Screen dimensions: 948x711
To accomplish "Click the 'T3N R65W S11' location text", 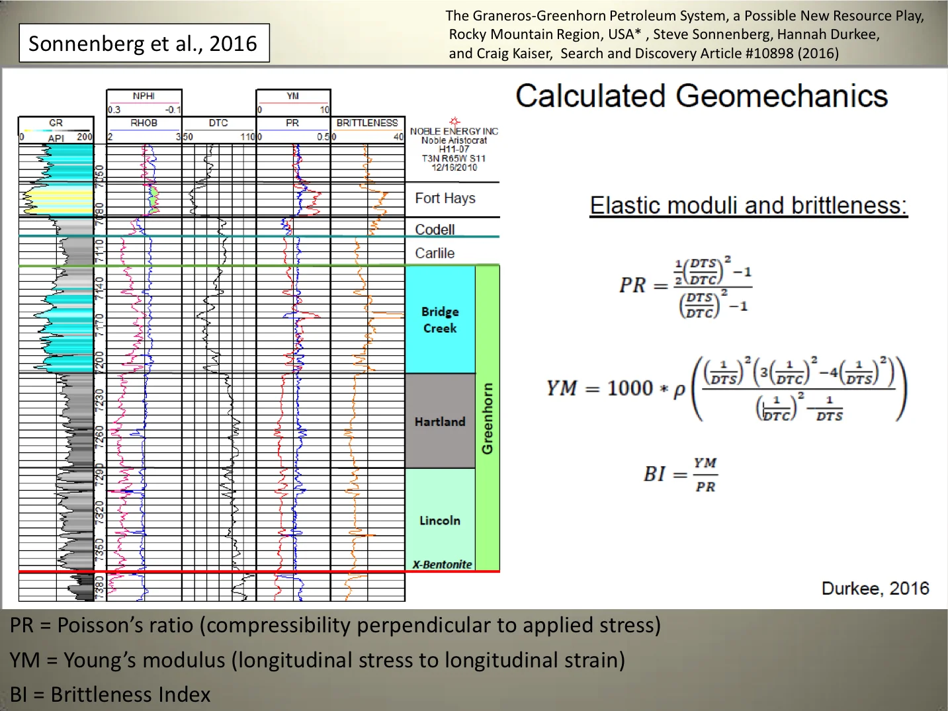I will coord(454,159).
